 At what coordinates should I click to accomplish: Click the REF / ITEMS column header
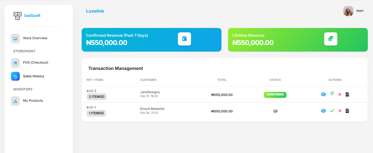point(95,80)
